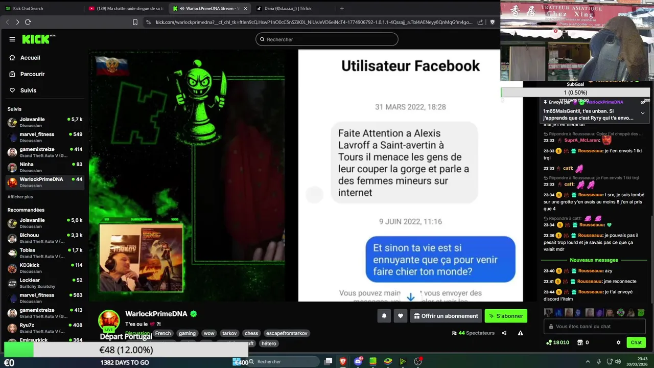
Task: Click the green Chat send button
Action: click(636, 342)
